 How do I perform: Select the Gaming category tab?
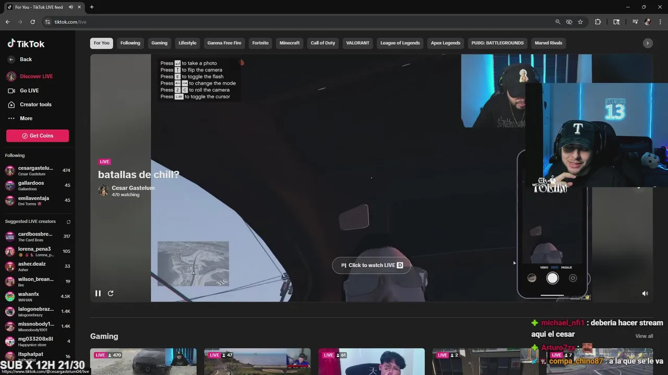click(159, 43)
